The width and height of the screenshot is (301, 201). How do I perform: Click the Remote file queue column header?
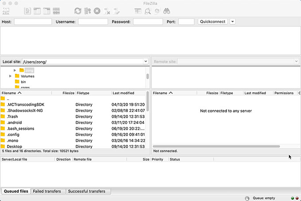pos(100,159)
